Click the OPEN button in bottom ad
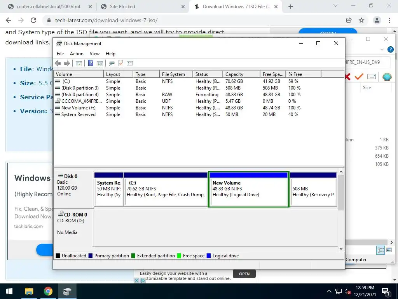The image size is (398, 299). point(244,274)
